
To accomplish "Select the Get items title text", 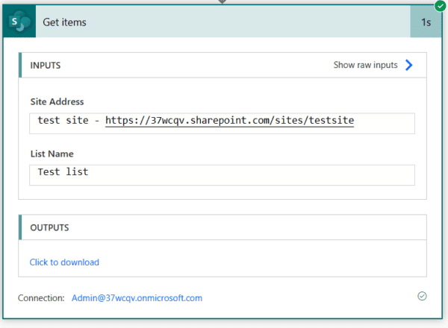I will coord(64,22).
